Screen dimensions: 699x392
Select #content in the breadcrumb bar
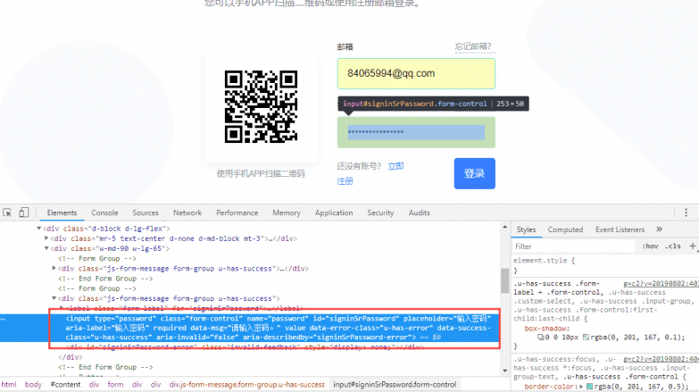(65, 385)
